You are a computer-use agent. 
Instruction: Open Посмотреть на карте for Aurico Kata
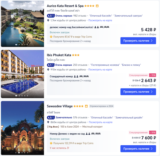pos(100,20)
